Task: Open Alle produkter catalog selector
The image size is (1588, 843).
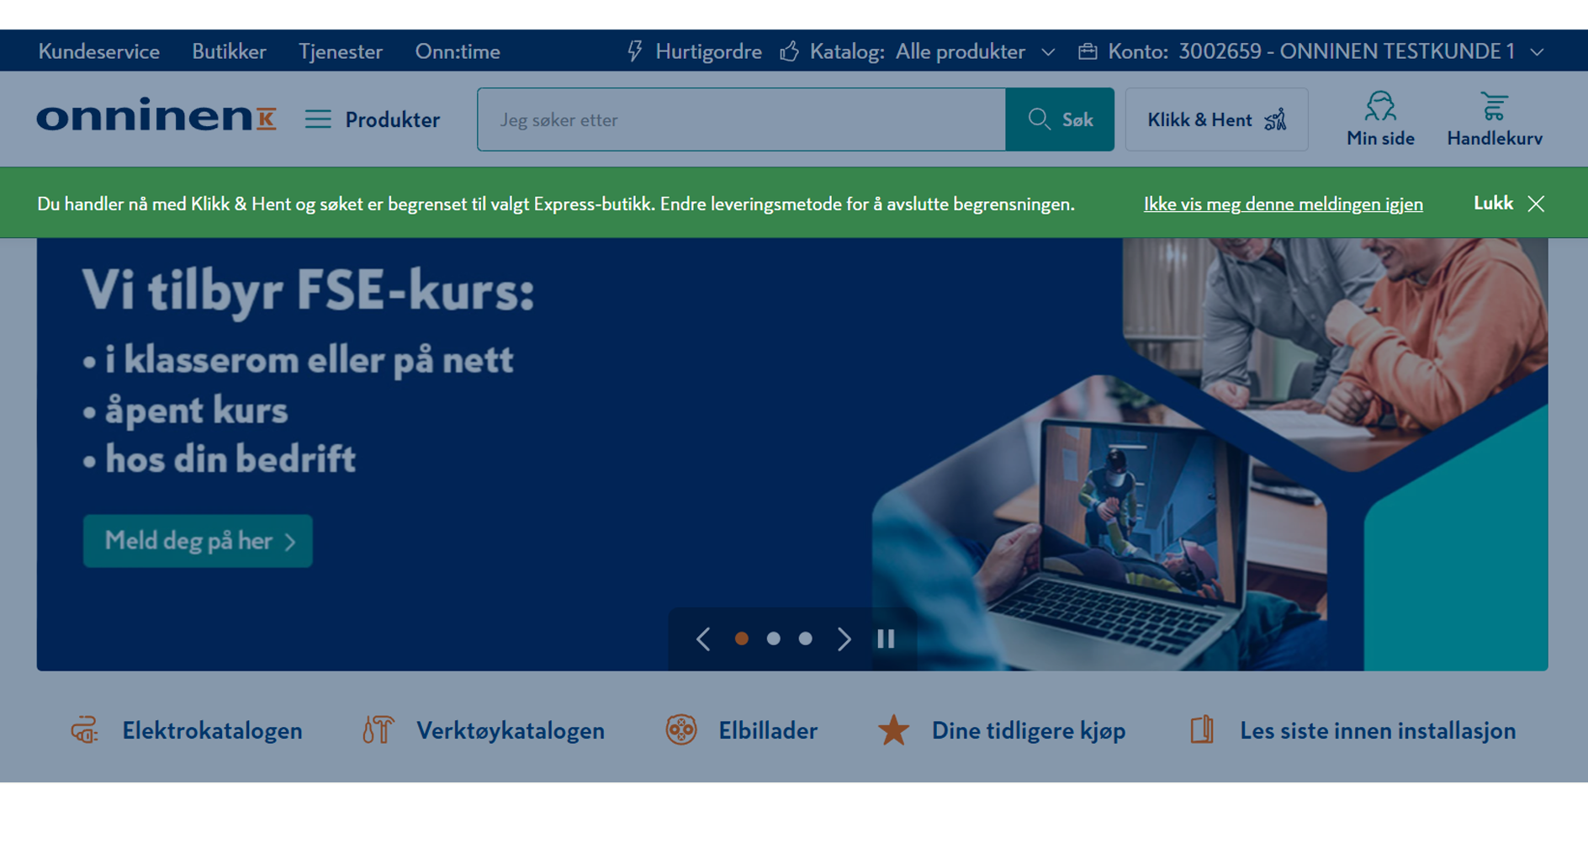Action: pyautogui.click(x=961, y=51)
